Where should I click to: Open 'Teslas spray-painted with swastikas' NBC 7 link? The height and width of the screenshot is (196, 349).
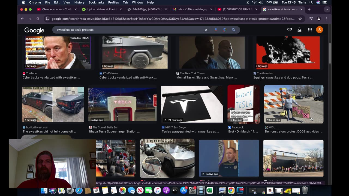click(190, 131)
